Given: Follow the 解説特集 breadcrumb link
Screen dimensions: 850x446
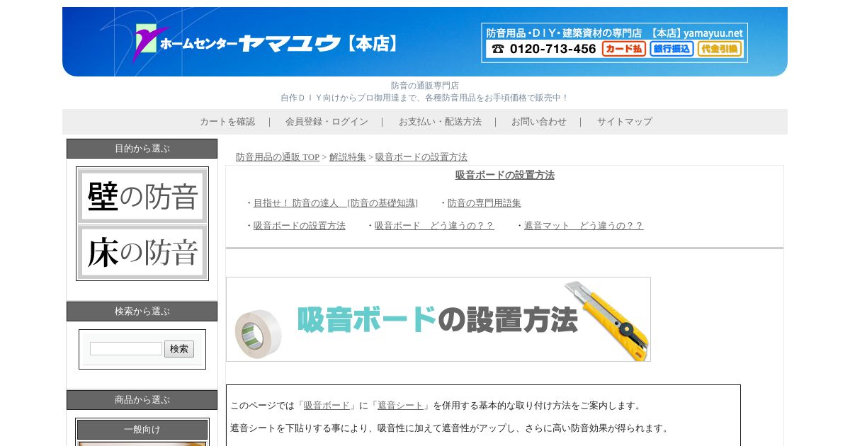Looking at the screenshot, I should pyautogui.click(x=348, y=157).
